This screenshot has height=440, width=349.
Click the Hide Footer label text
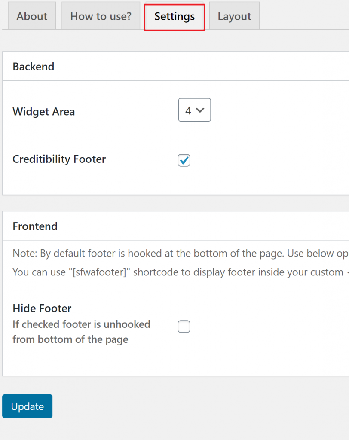[x=42, y=308]
